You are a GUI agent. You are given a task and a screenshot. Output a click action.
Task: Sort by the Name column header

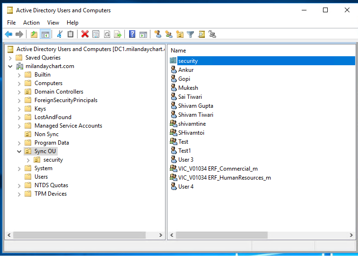tap(178, 51)
